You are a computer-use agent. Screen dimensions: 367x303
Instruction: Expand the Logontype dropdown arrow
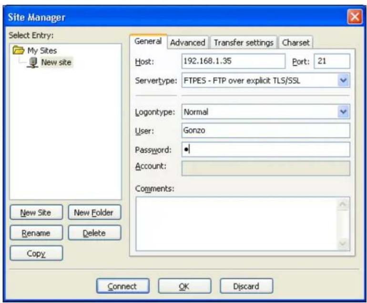coord(343,112)
